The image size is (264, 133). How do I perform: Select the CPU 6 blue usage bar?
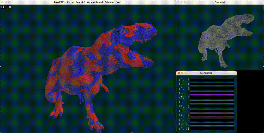click(x=212, y=106)
